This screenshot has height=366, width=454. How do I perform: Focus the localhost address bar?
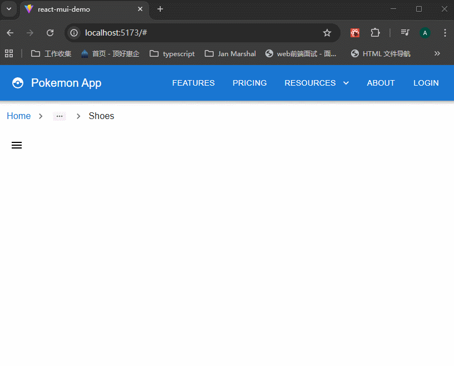(195, 33)
